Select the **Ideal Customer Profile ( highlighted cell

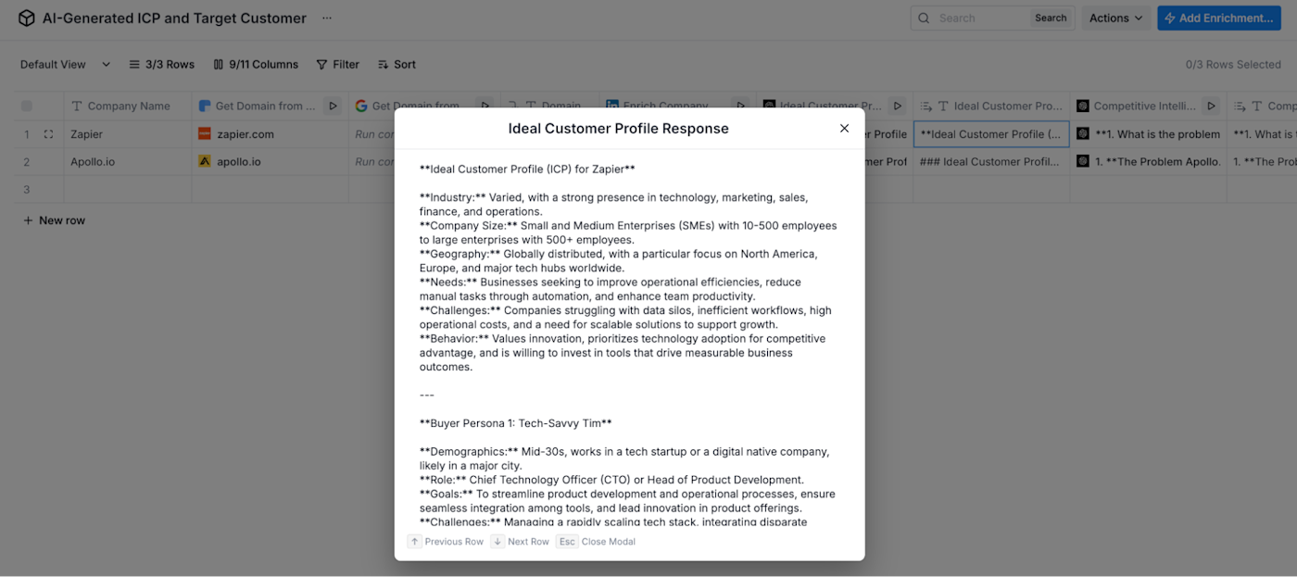pyautogui.click(x=991, y=134)
